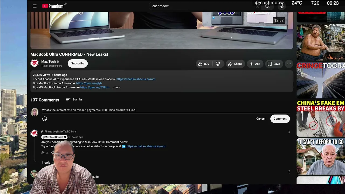This screenshot has width=345, height=194.
Task: Open the Max Tech channel name
Action: [x=49, y=62]
